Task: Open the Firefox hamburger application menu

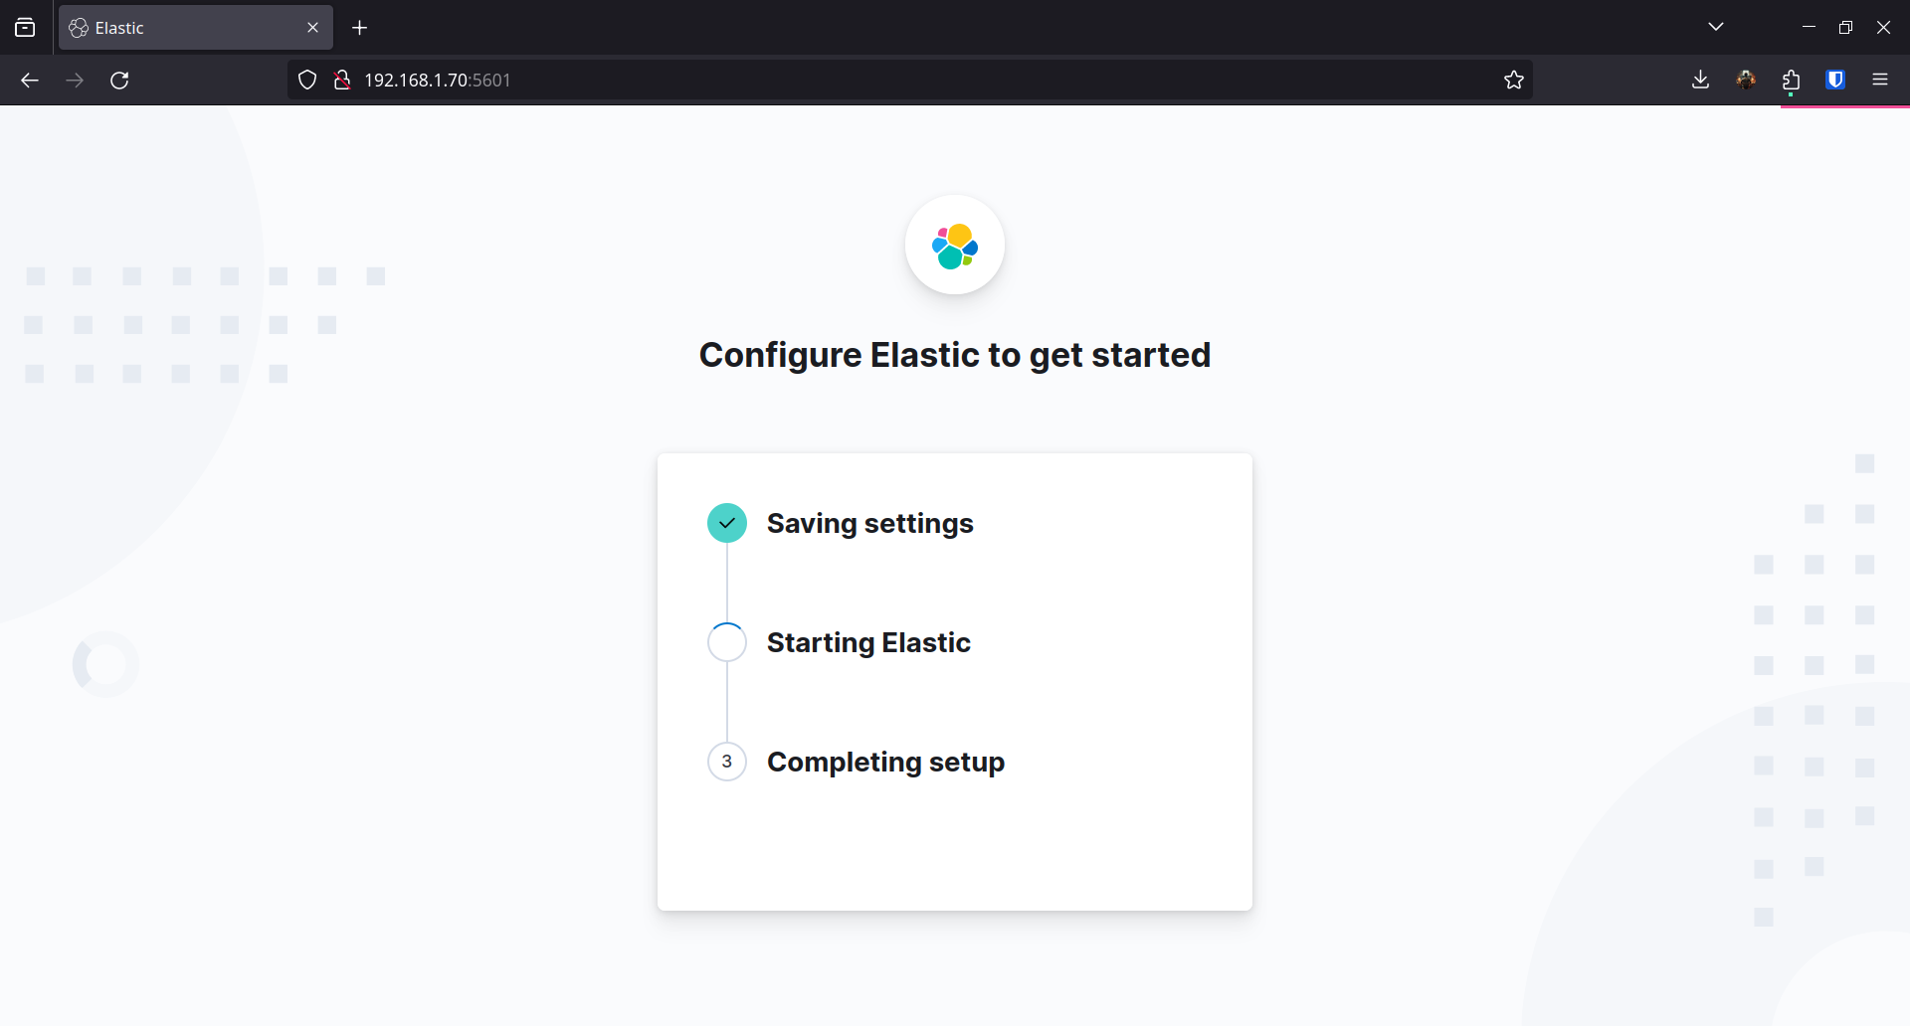Action: point(1879,81)
